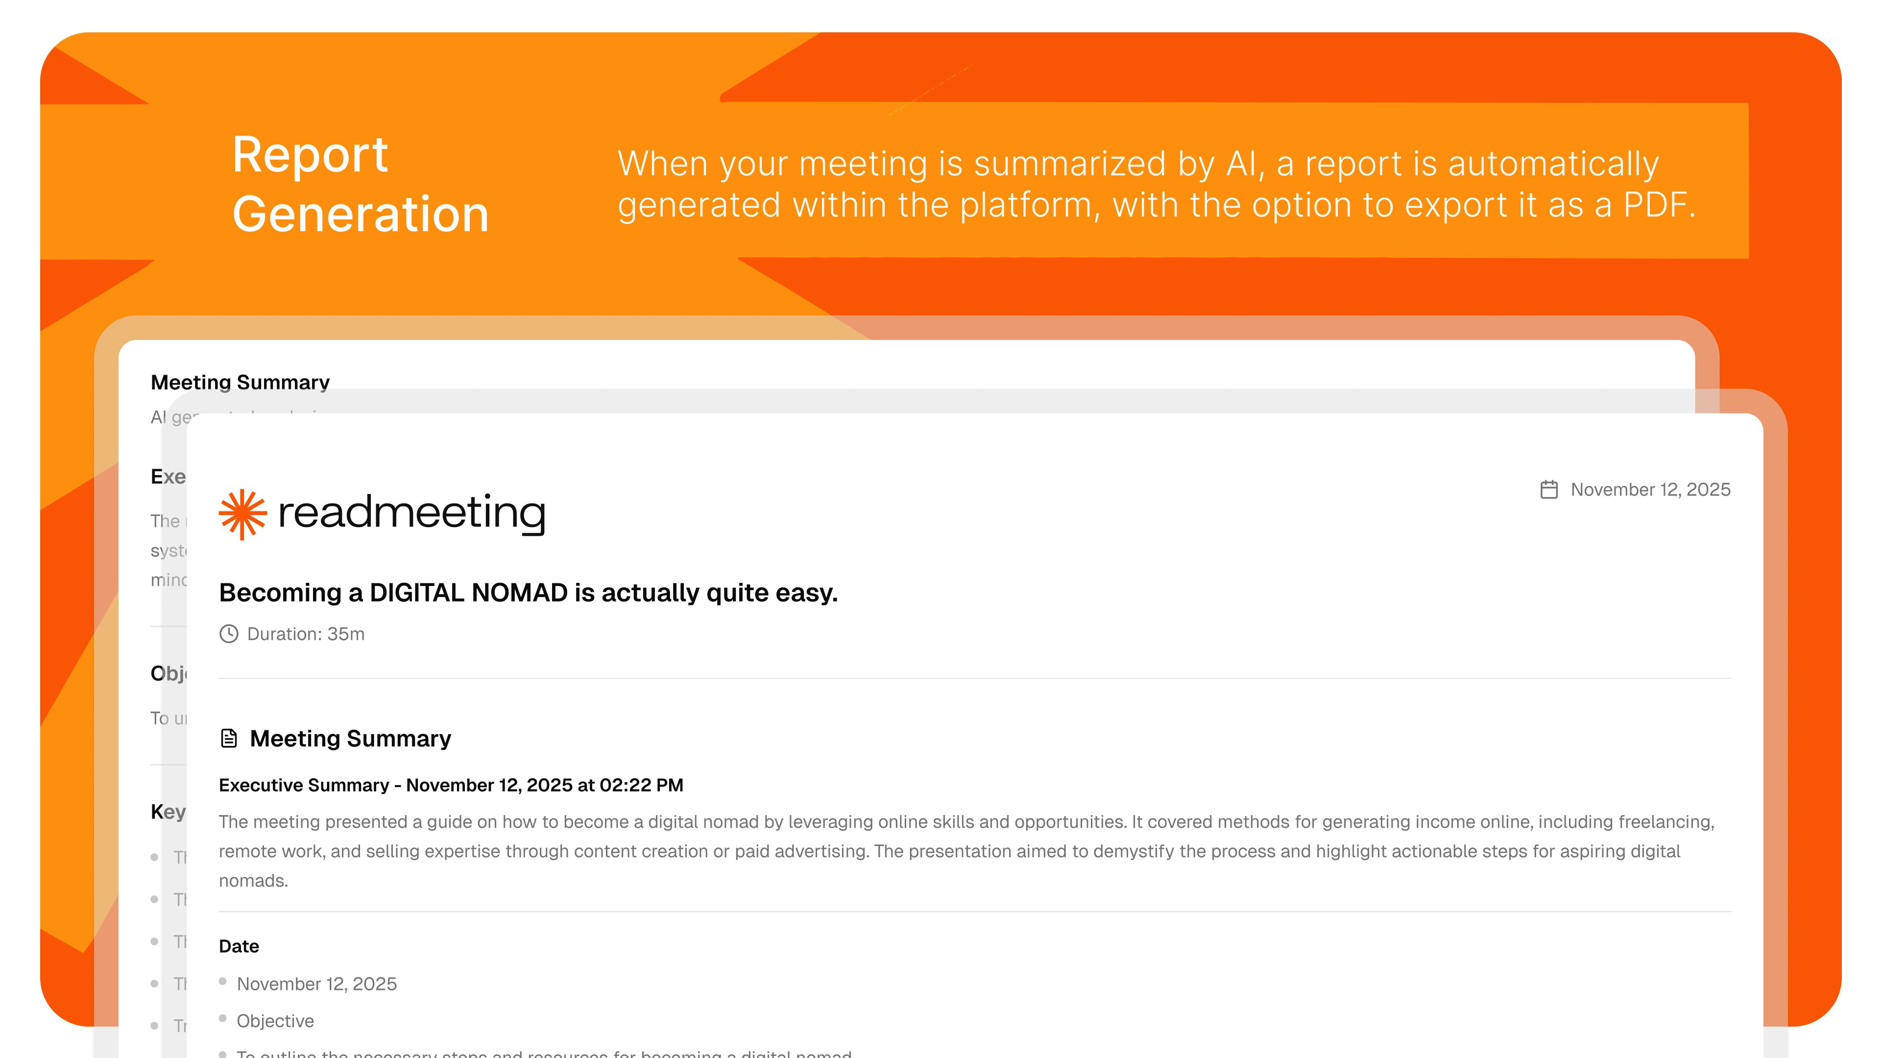Screen dimensions: 1881x1058
Task: Click the Executive Summary timestamp heading
Action: (x=451, y=785)
